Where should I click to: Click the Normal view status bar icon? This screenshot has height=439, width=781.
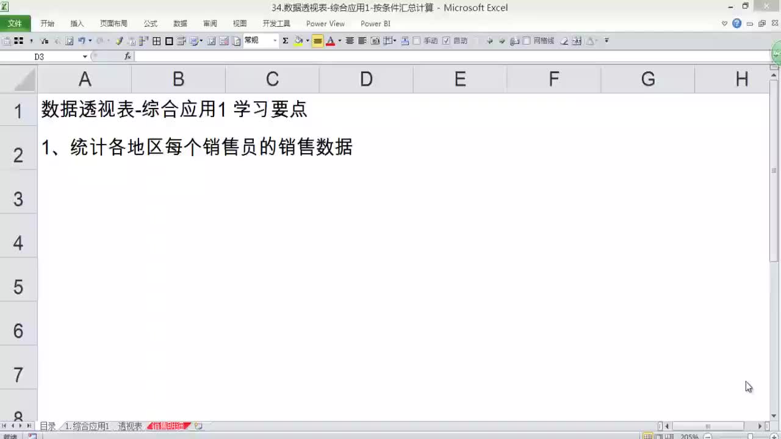648,437
